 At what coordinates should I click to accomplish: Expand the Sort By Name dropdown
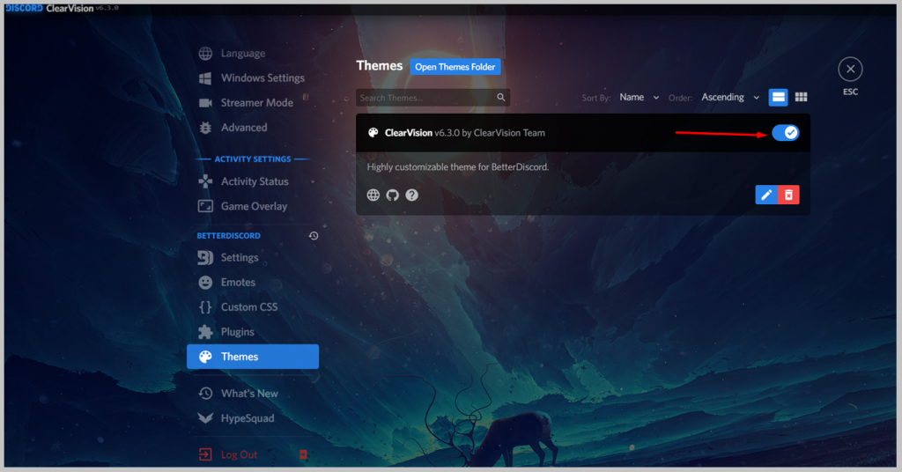(x=640, y=97)
